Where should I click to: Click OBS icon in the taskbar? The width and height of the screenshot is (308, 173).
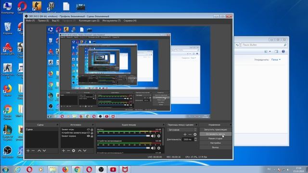pyautogui.click(x=101, y=170)
